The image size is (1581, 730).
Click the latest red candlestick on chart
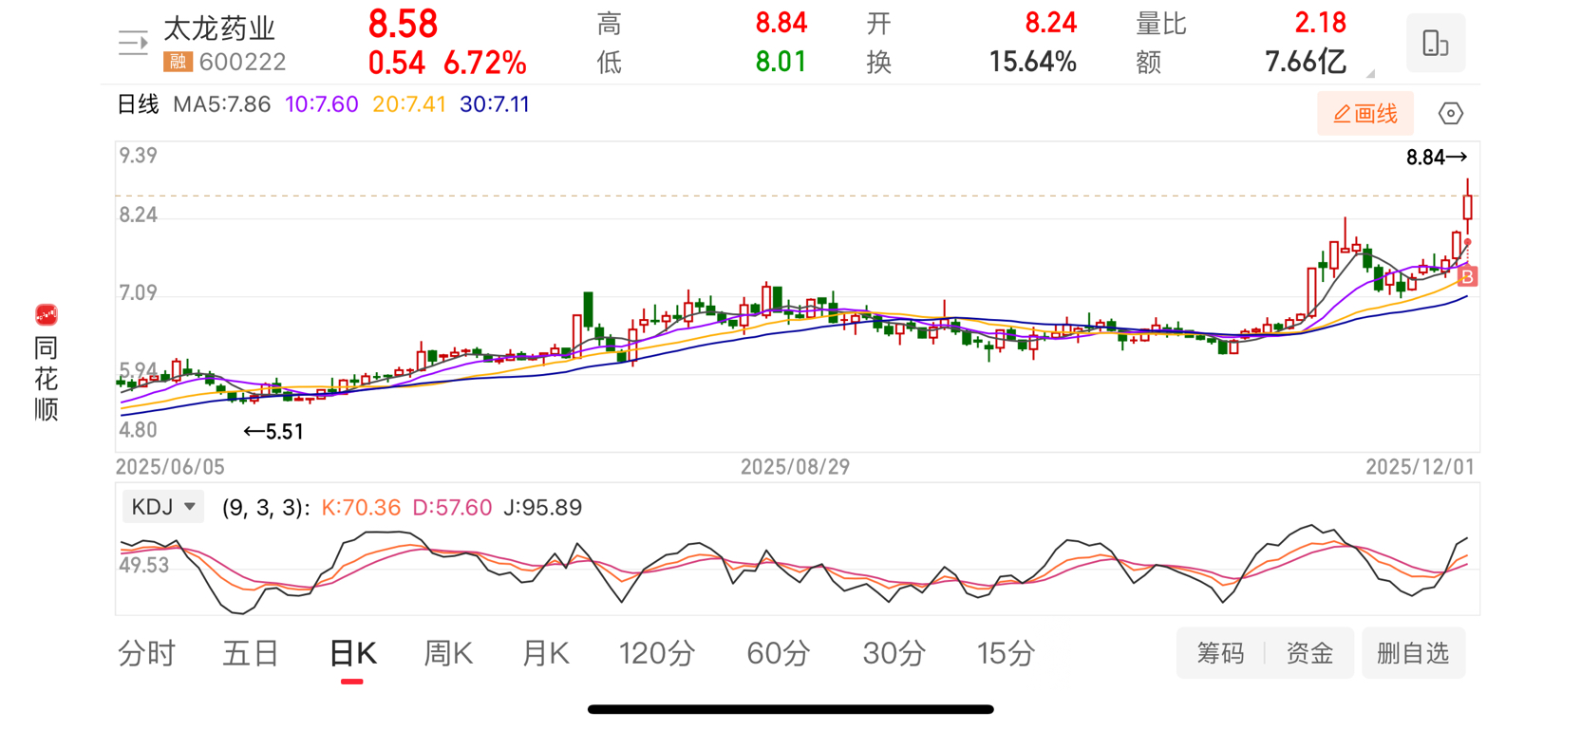tap(1467, 206)
